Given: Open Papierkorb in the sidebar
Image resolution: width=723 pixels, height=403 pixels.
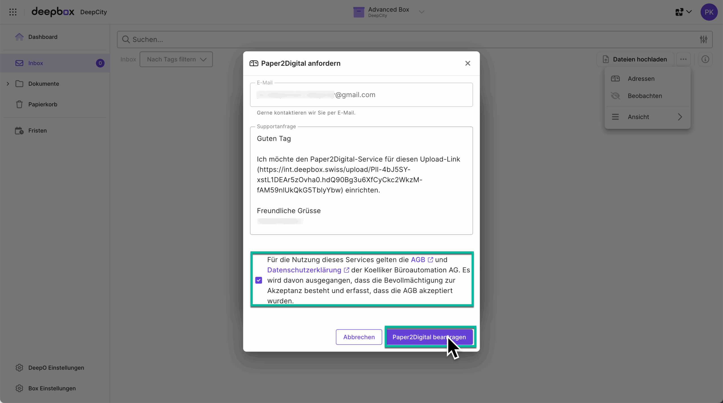Looking at the screenshot, I should 55,104.
